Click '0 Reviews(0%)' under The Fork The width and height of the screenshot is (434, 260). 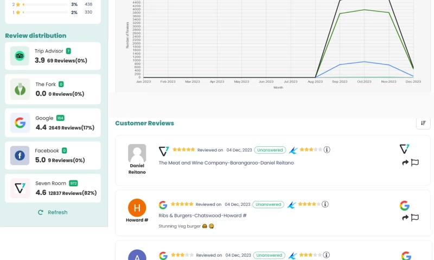click(66, 94)
